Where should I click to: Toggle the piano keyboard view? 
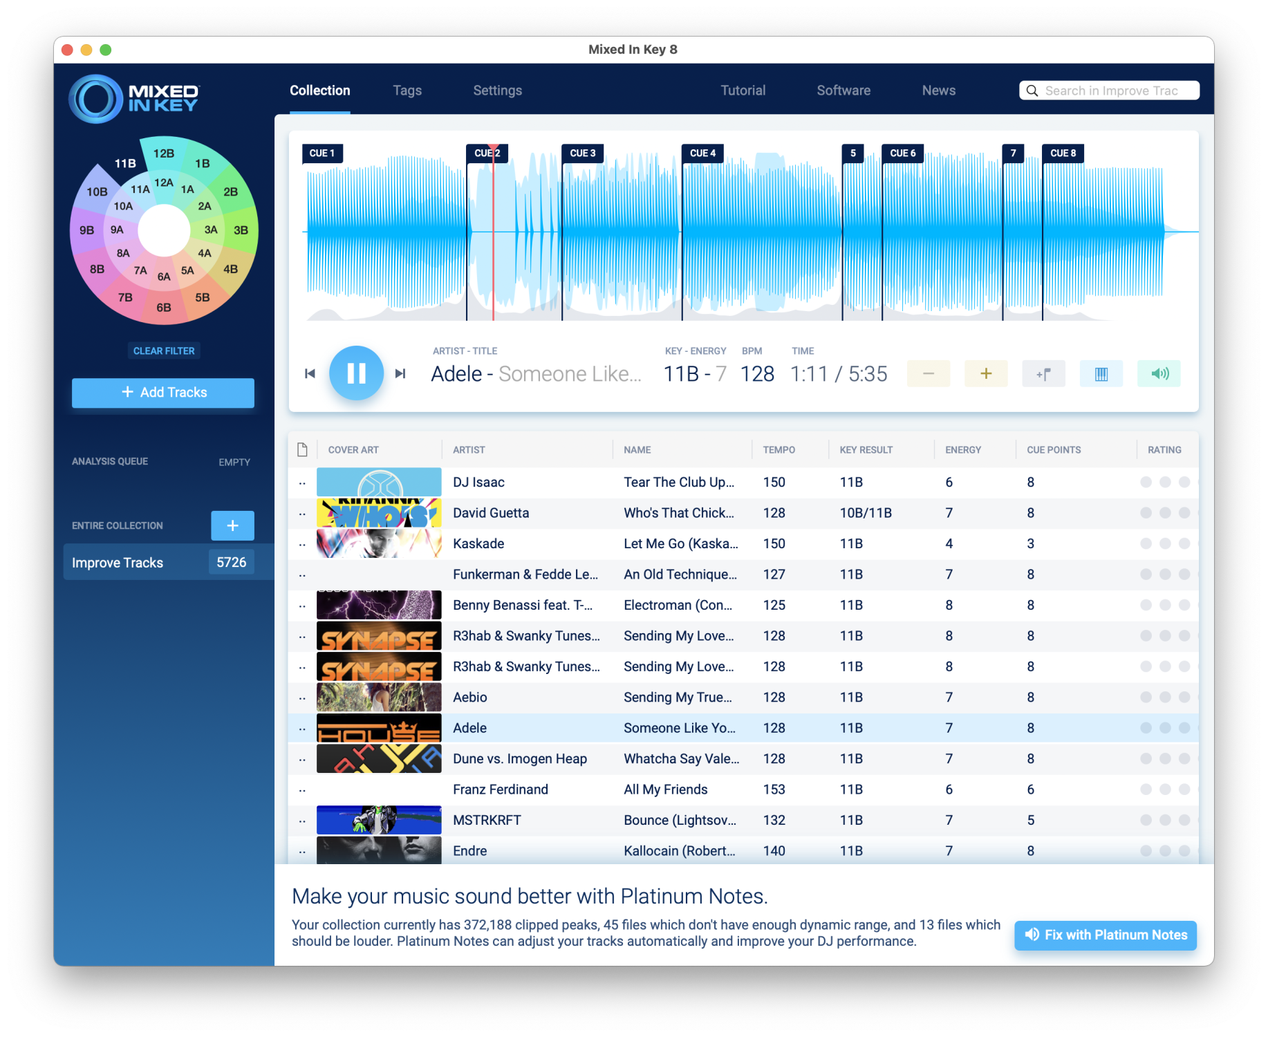1101,373
